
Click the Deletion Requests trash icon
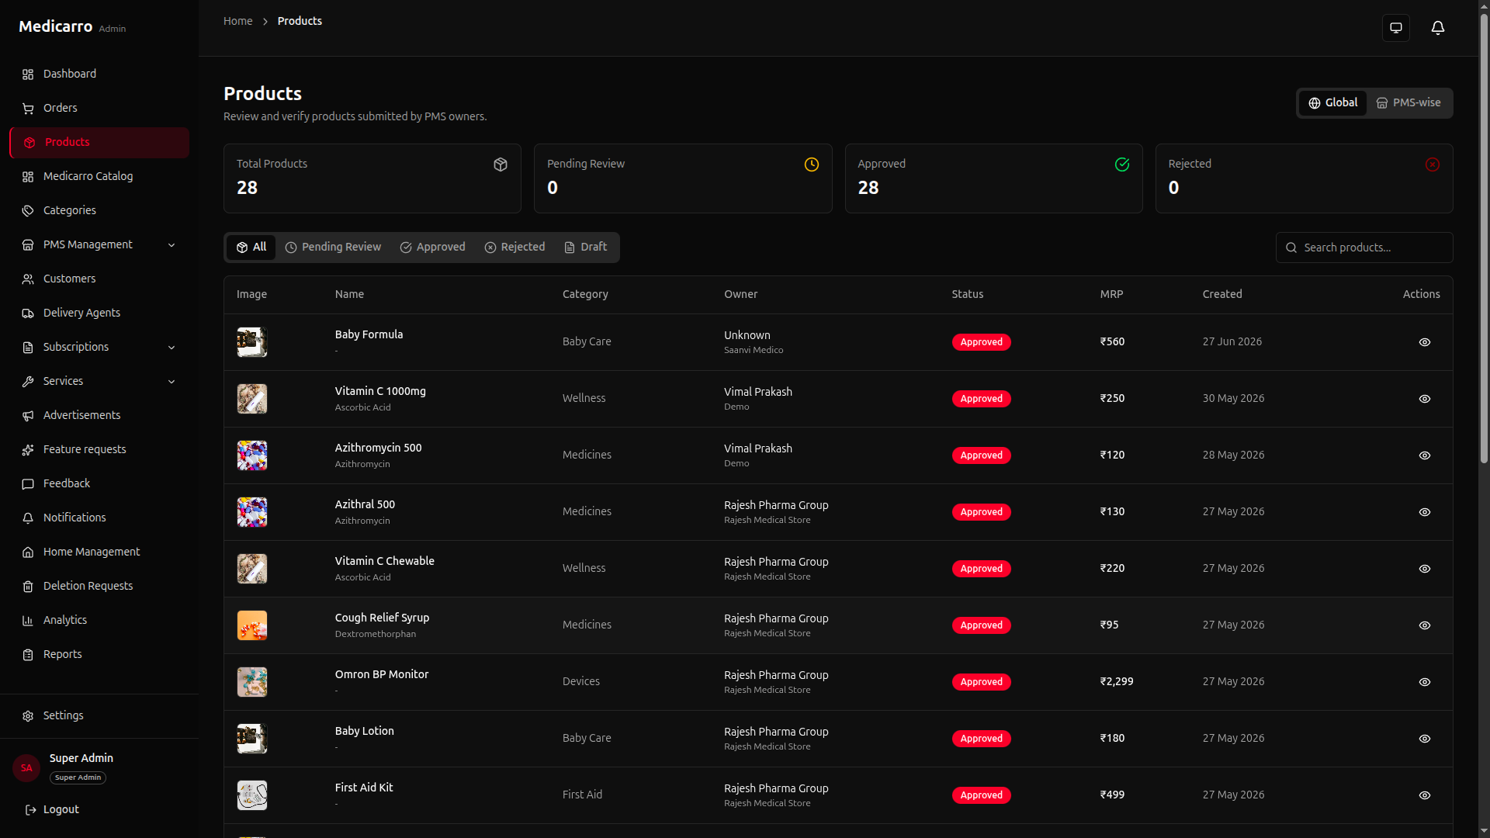28,587
